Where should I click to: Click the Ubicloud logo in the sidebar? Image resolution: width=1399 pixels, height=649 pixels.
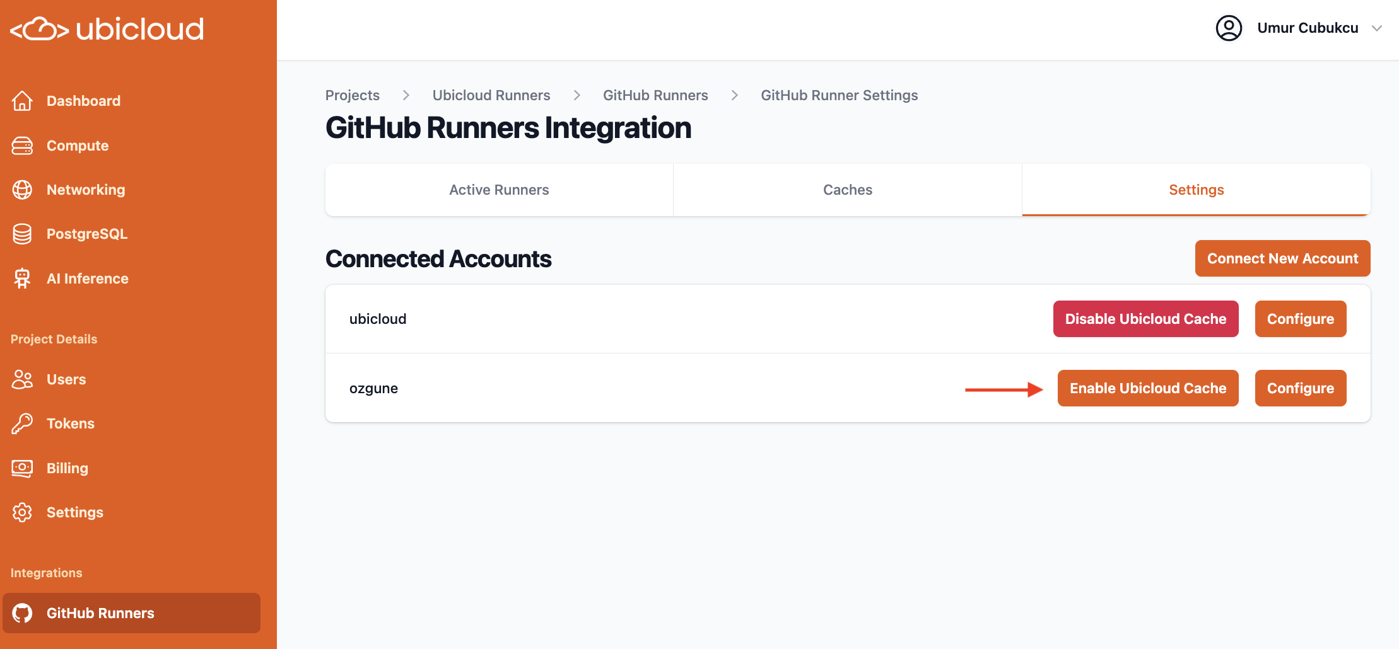pos(107,29)
